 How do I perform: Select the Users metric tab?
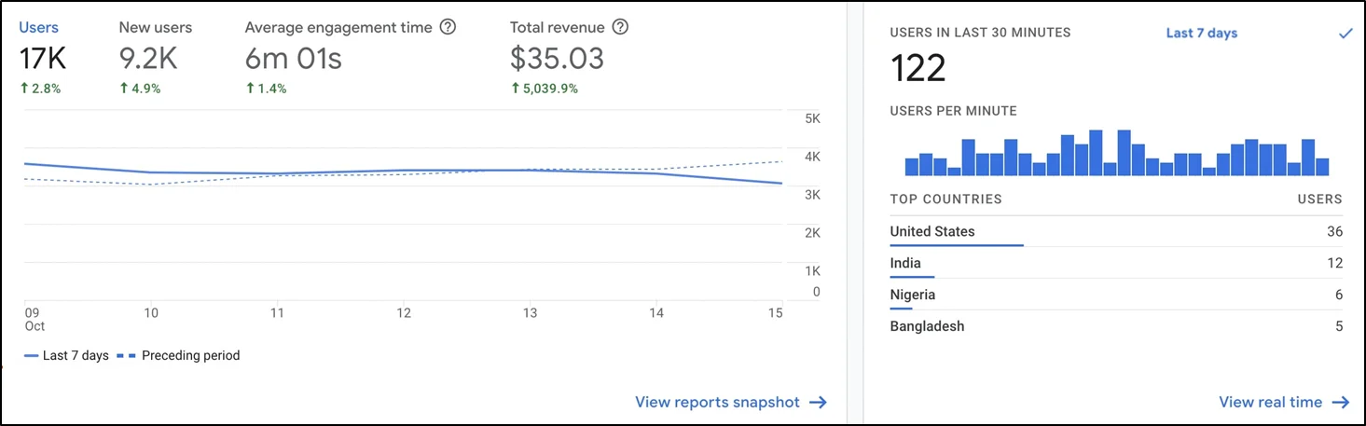(38, 28)
